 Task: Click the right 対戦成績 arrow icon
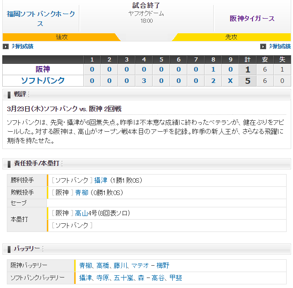pyautogui.click(x=263, y=46)
